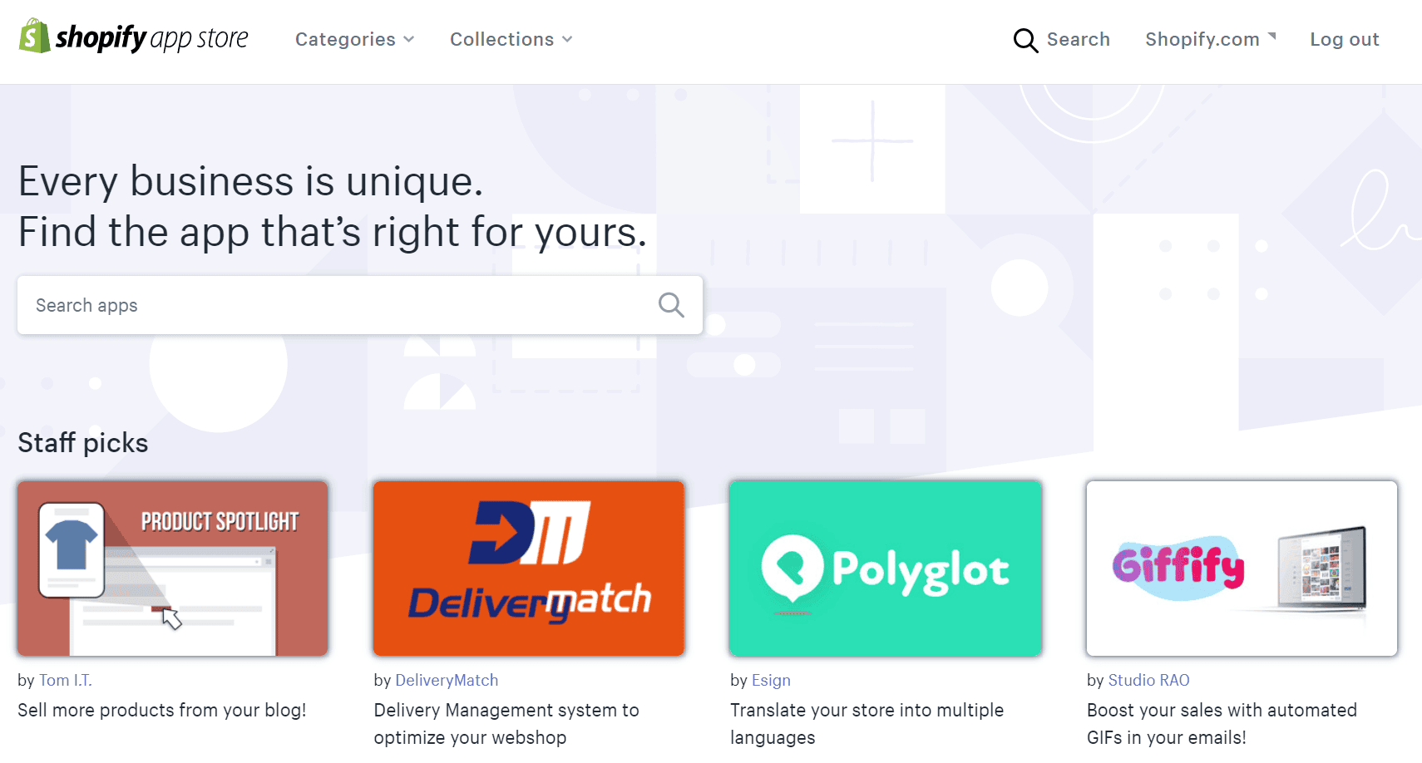1422x763 pixels.
Task: Click the Log out link
Action: 1344,39
